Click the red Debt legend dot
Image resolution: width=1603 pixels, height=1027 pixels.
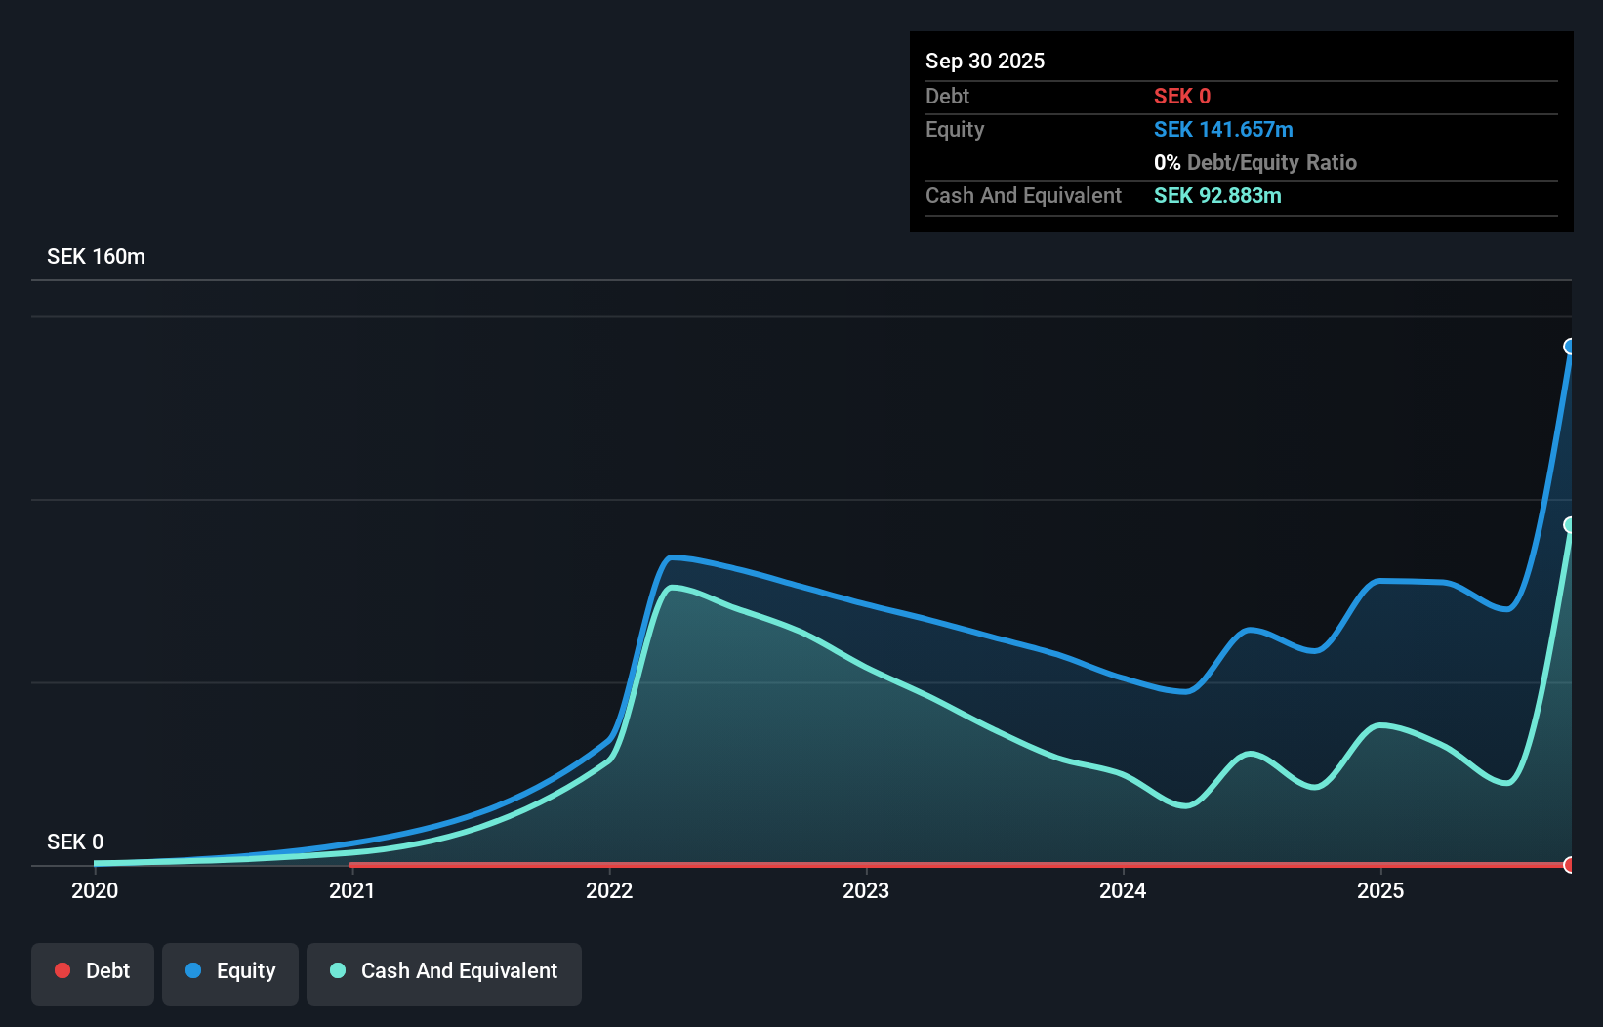[x=62, y=970]
